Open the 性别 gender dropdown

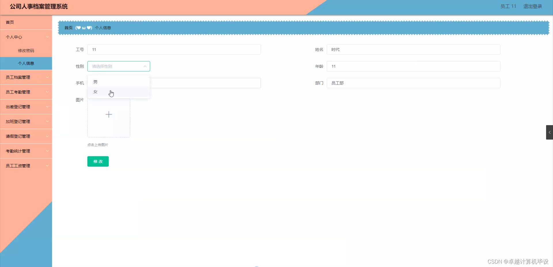(118, 66)
